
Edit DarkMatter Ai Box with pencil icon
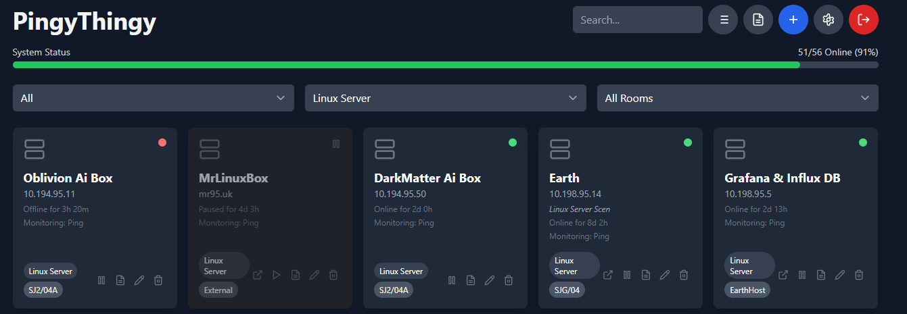click(490, 280)
